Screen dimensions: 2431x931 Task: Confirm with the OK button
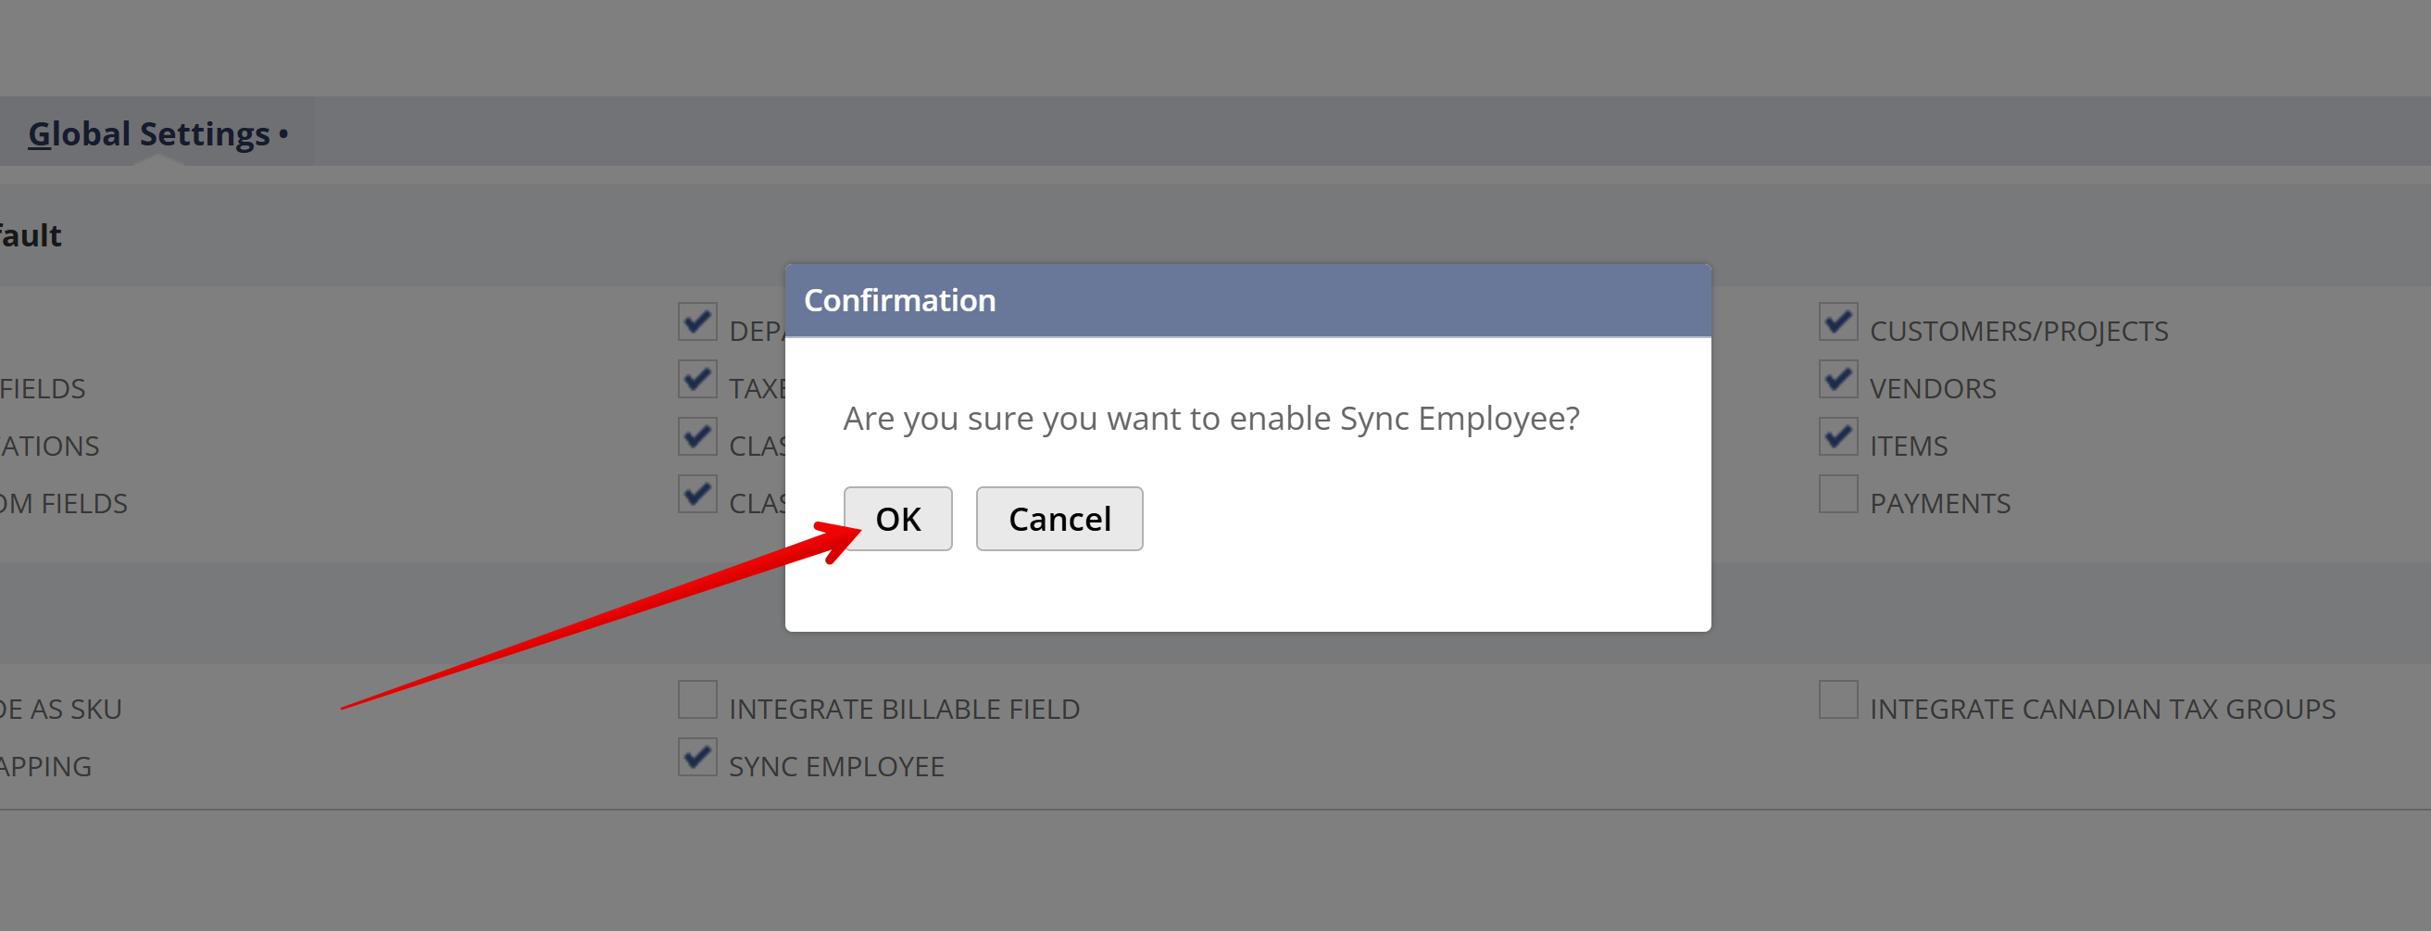(897, 519)
